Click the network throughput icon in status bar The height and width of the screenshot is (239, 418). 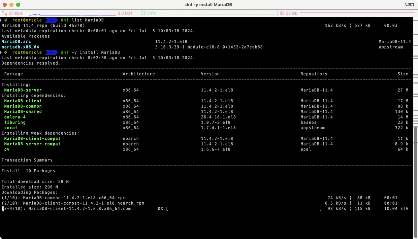4,13
